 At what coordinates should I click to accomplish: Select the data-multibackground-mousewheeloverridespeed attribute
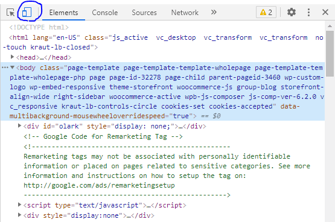tap(155, 111)
